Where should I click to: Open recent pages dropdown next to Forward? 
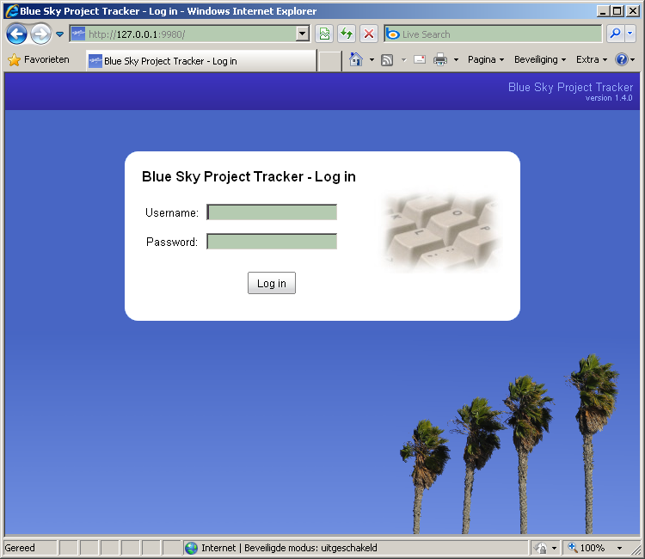[60, 34]
